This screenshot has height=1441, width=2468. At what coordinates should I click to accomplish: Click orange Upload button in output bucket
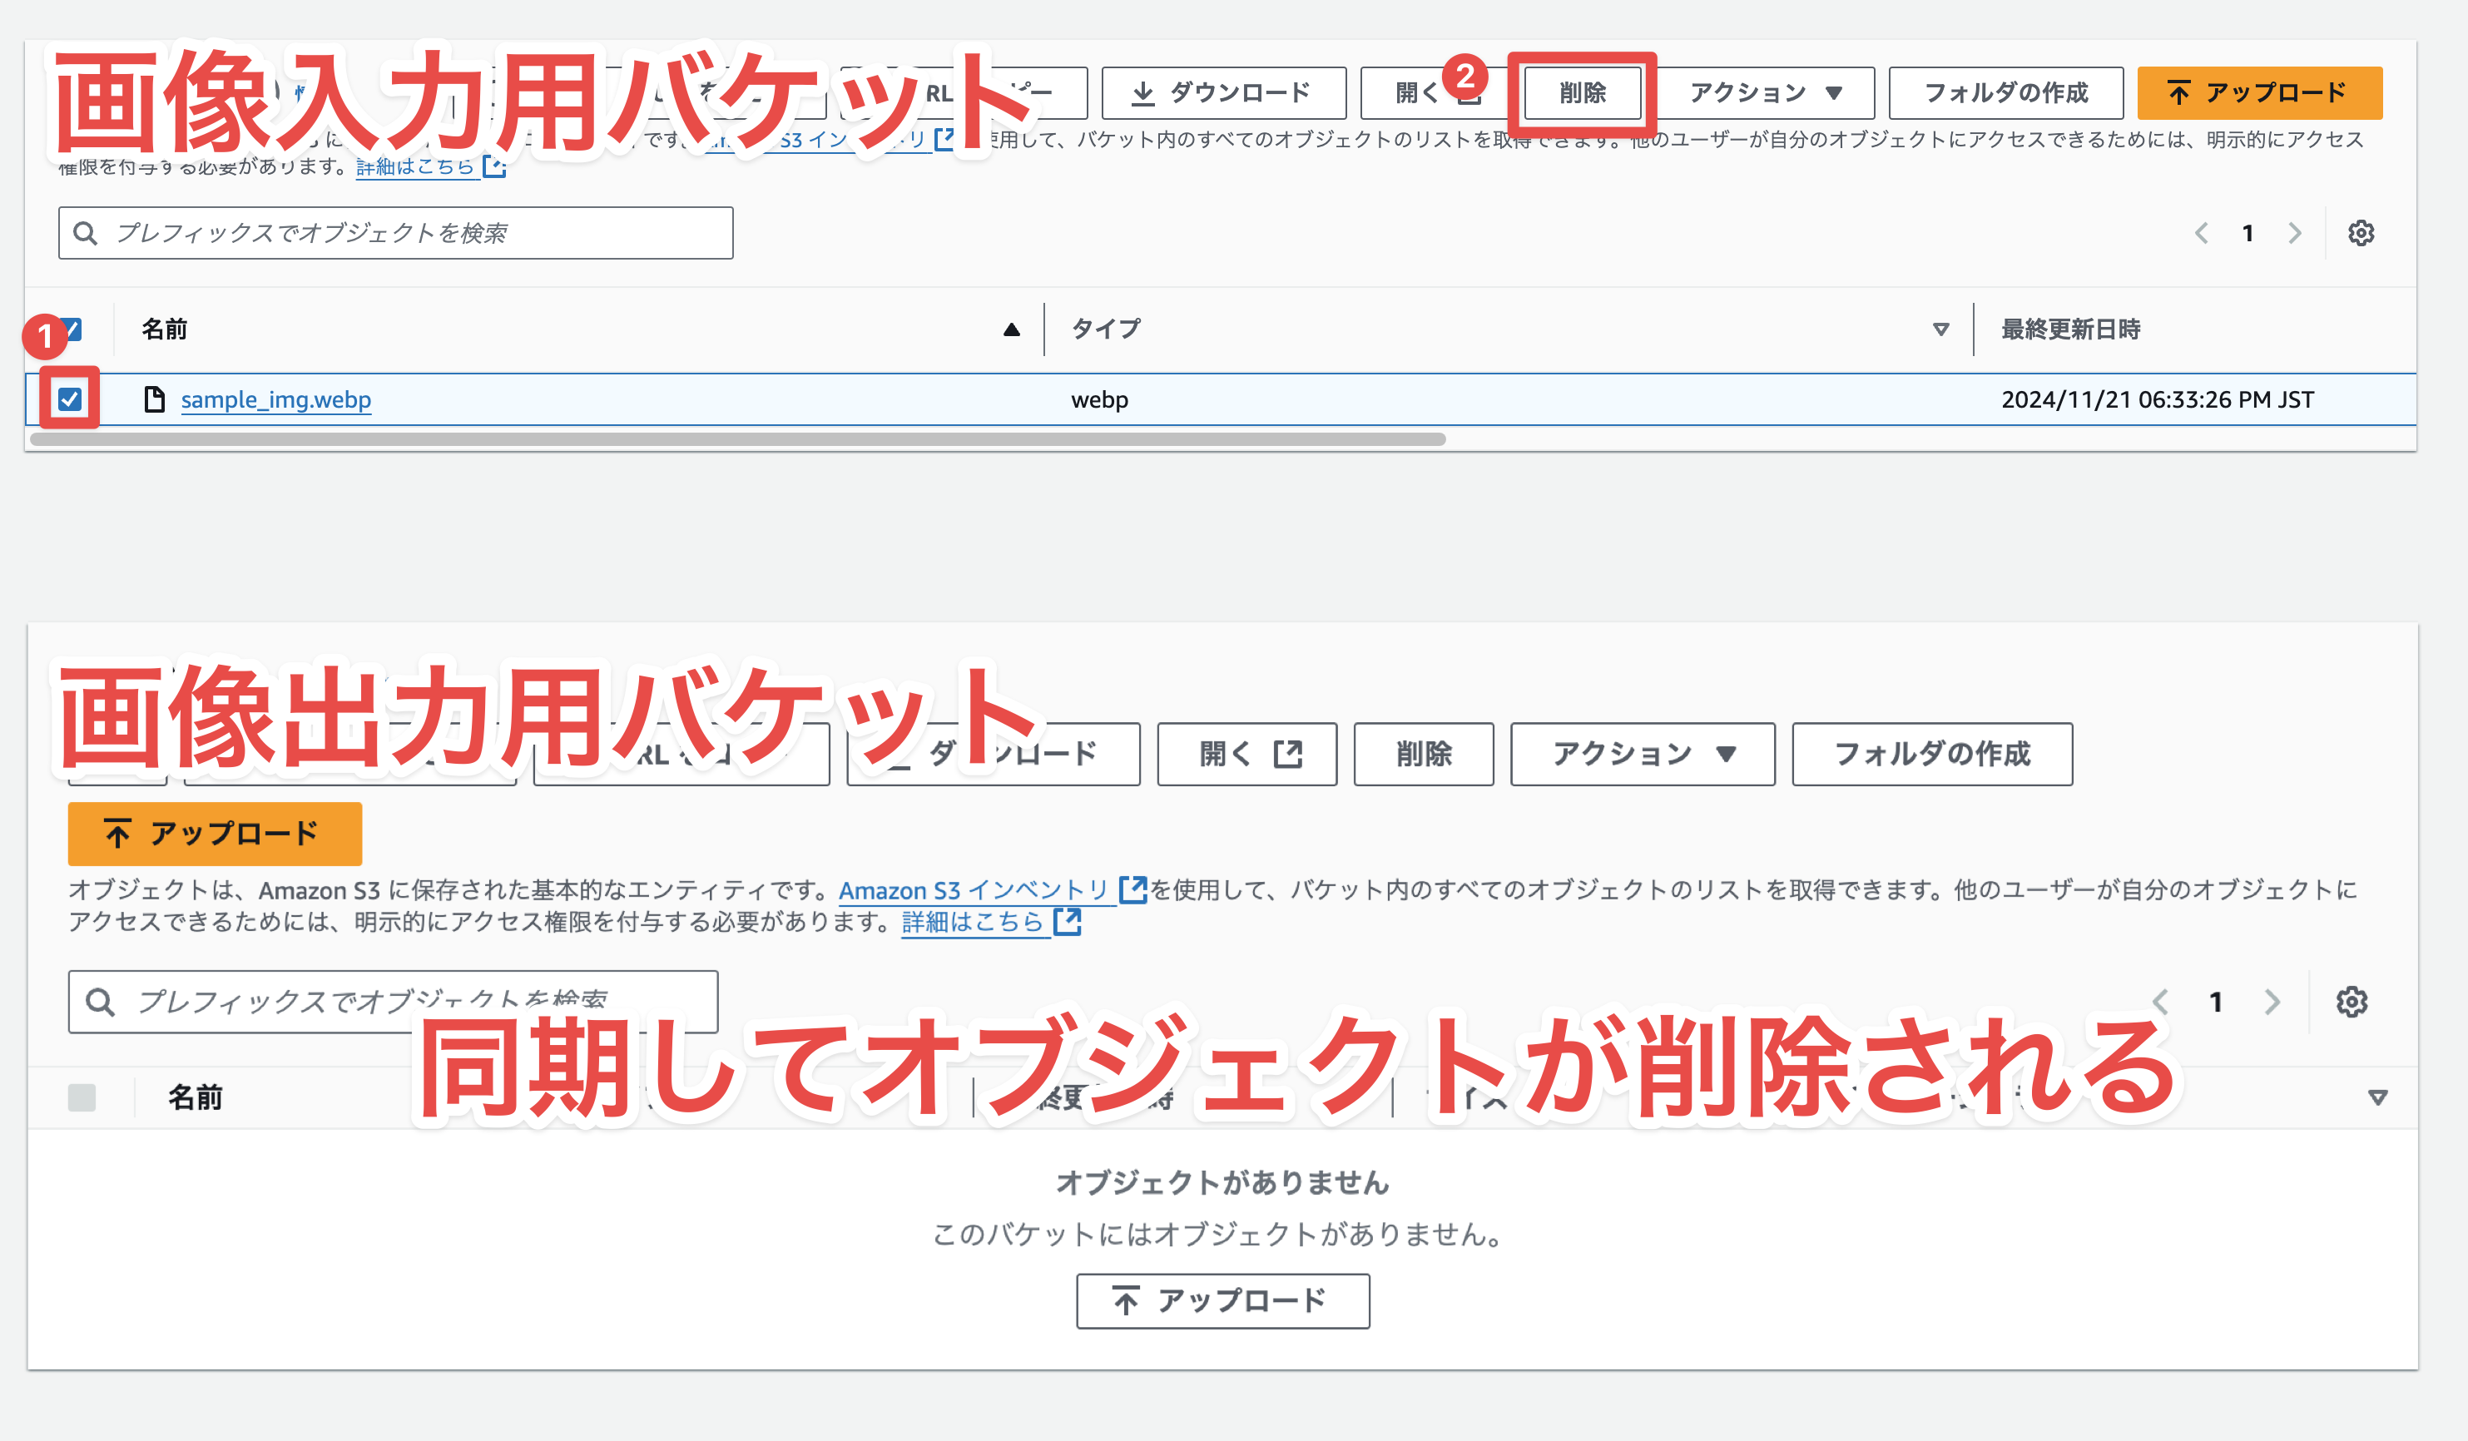(x=215, y=834)
